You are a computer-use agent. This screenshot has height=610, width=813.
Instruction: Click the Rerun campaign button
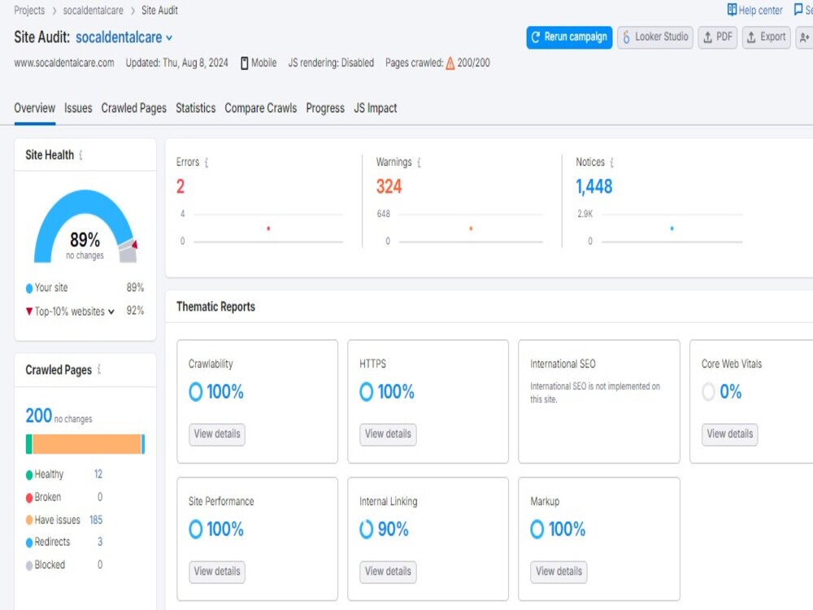tap(569, 37)
